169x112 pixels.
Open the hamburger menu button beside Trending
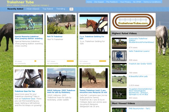(x=71, y=9)
